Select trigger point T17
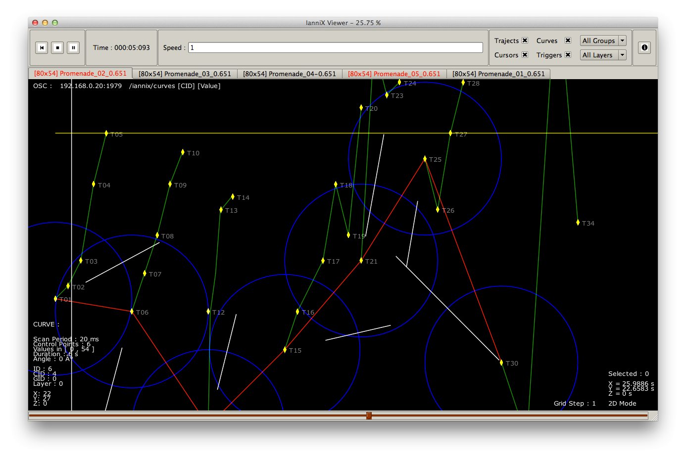 coord(323,260)
